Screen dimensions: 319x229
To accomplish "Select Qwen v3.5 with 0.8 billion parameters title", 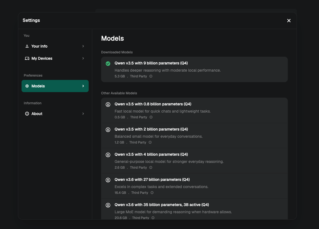I will (153, 104).
